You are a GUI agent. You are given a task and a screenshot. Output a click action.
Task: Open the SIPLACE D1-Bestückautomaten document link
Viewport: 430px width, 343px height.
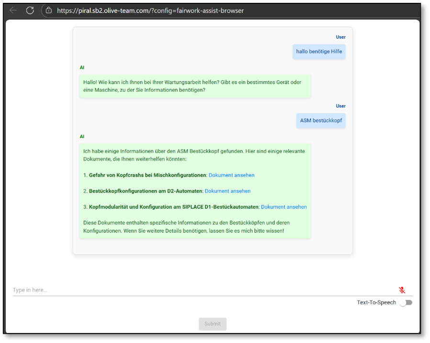[x=283, y=206]
